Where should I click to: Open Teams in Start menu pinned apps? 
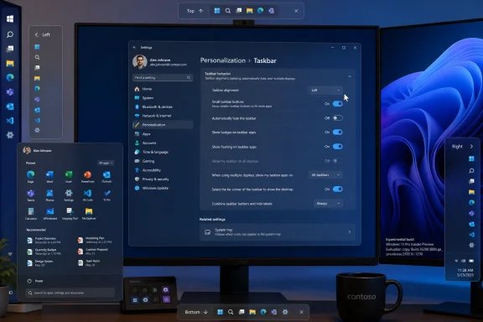[30, 195]
